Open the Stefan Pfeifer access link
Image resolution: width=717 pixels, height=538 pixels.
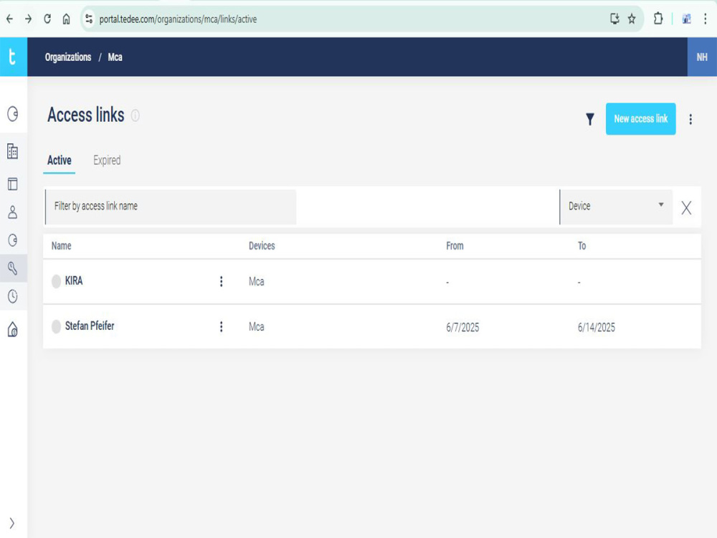[90, 326]
